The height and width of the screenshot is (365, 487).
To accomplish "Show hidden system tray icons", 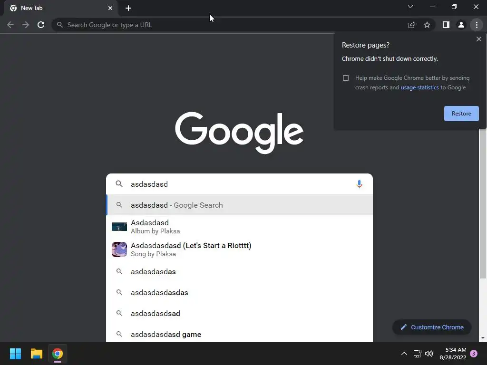I will (x=404, y=354).
